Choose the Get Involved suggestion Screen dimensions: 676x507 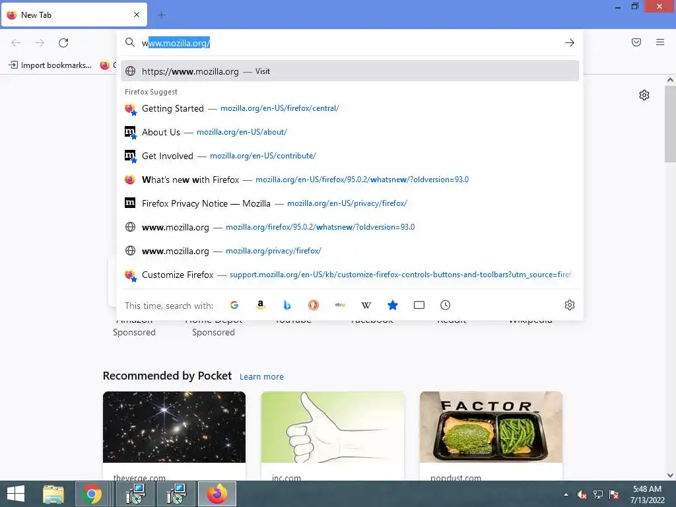point(350,156)
